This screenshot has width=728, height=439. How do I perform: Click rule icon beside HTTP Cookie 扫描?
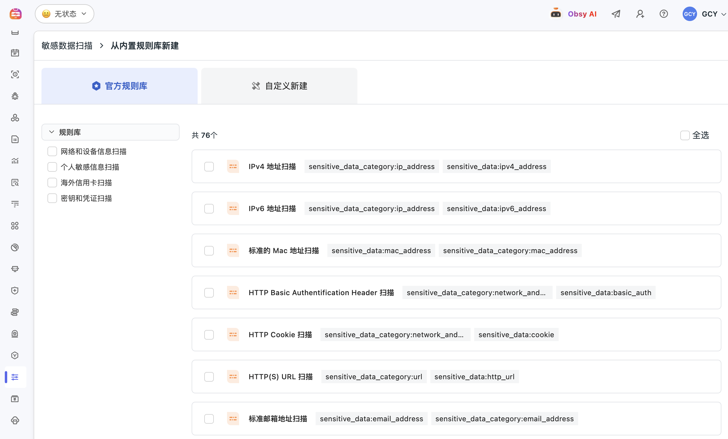[233, 335]
